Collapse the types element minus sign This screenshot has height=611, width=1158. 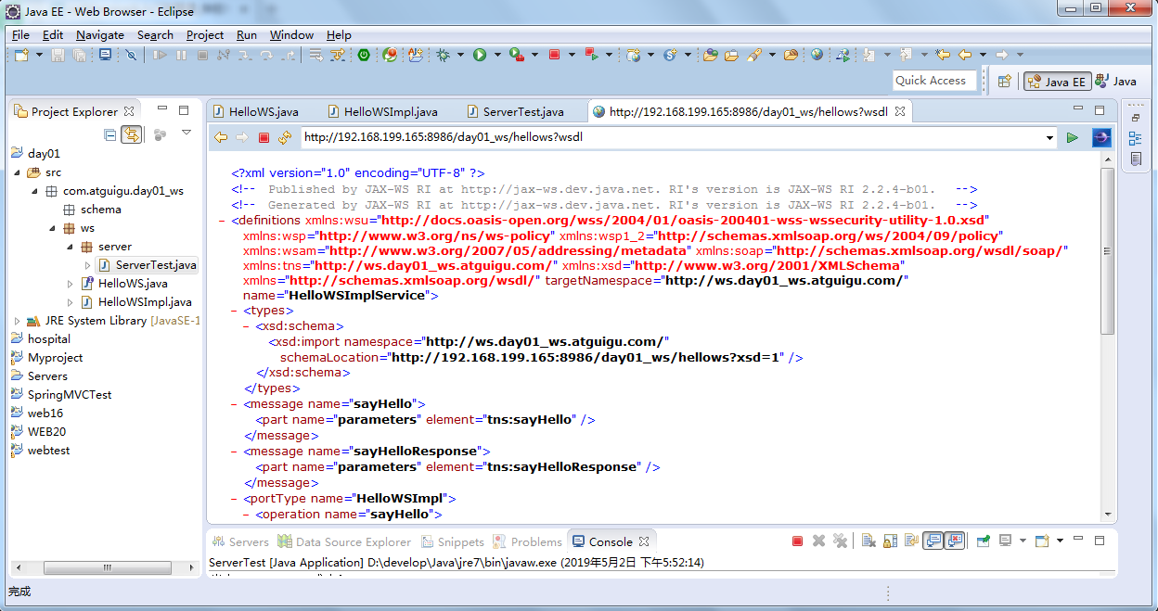pos(235,312)
